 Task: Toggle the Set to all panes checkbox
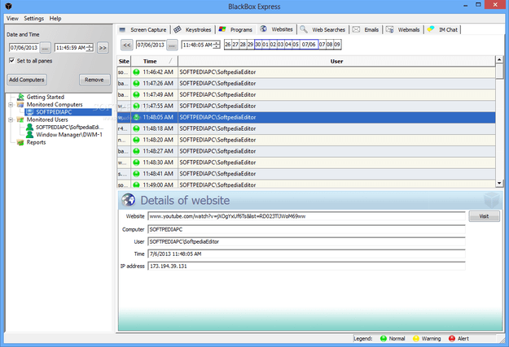[11, 61]
